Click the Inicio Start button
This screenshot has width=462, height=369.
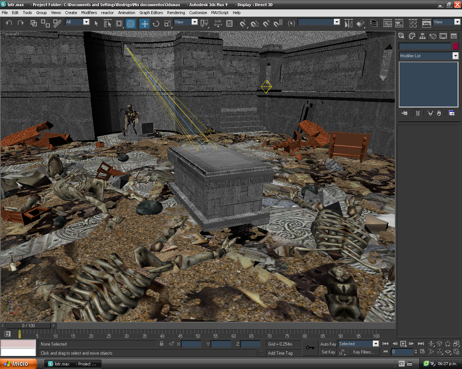tap(18, 364)
